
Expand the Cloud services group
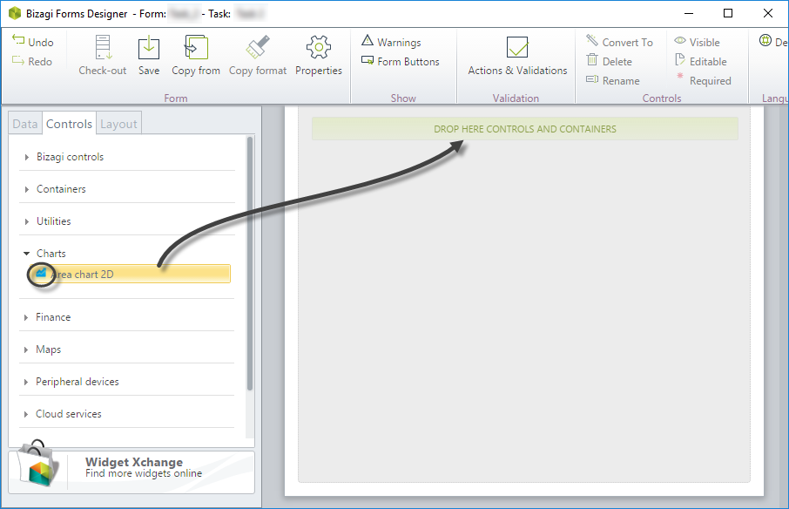(26, 414)
